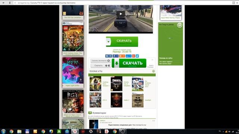
Task: Share via the Google Plus button
Action: coord(134,56)
